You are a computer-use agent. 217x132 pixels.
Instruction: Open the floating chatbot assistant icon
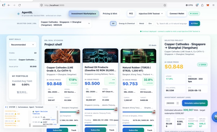pyautogui.click(x=215, y=117)
